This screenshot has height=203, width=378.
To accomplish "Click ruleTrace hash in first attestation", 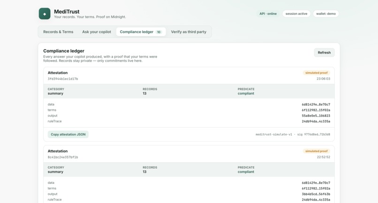I will coord(316,122).
